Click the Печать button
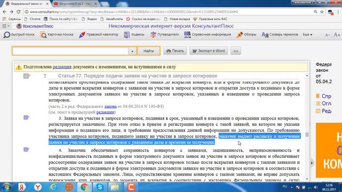This screenshot has height=192, width=342. [x=175, y=51]
